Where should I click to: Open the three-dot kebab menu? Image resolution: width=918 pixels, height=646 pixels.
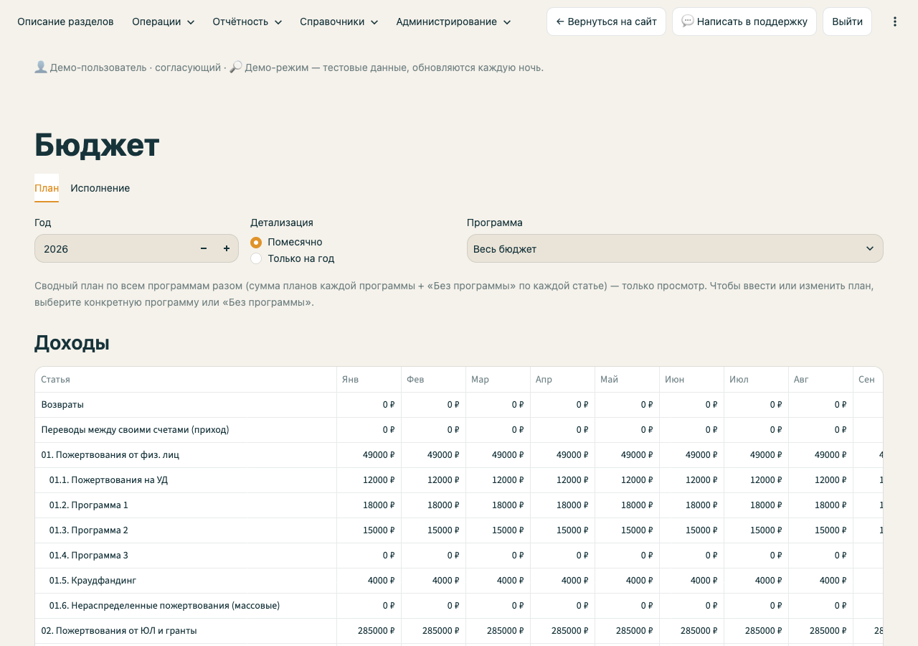894,22
